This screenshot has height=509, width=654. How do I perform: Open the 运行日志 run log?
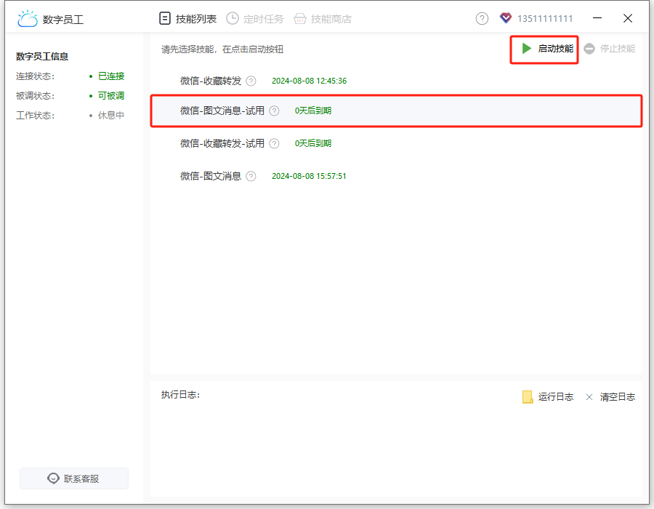coord(548,397)
